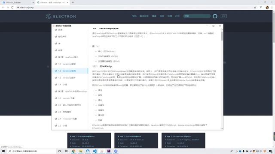
Task: Bookmark this page with the star icon
Action: tap(255, 7)
